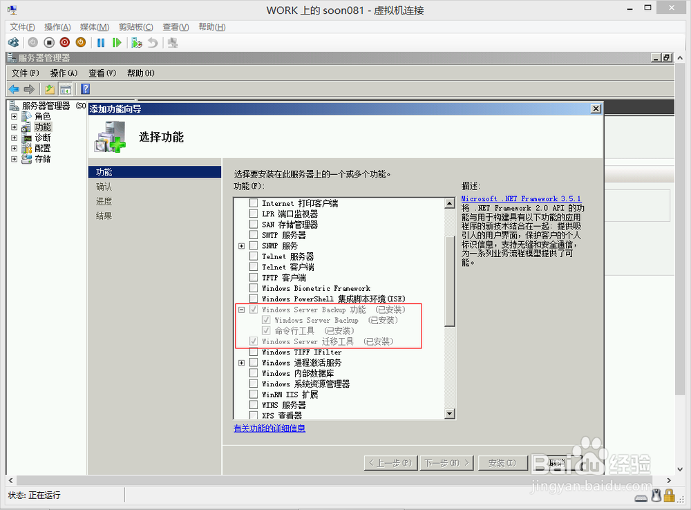Click the lock icon in status bar
The image size is (691, 510).
pyautogui.click(x=669, y=496)
